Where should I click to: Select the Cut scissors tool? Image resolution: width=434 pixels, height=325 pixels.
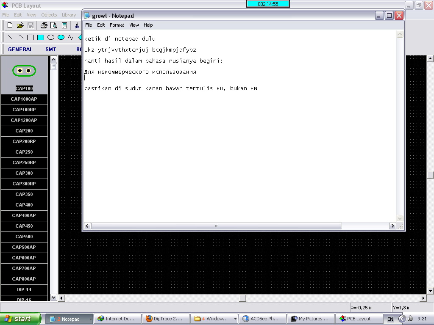click(77, 25)
